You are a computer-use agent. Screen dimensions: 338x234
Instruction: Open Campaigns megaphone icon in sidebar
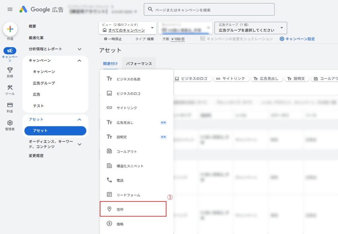(x=10, y=51)
